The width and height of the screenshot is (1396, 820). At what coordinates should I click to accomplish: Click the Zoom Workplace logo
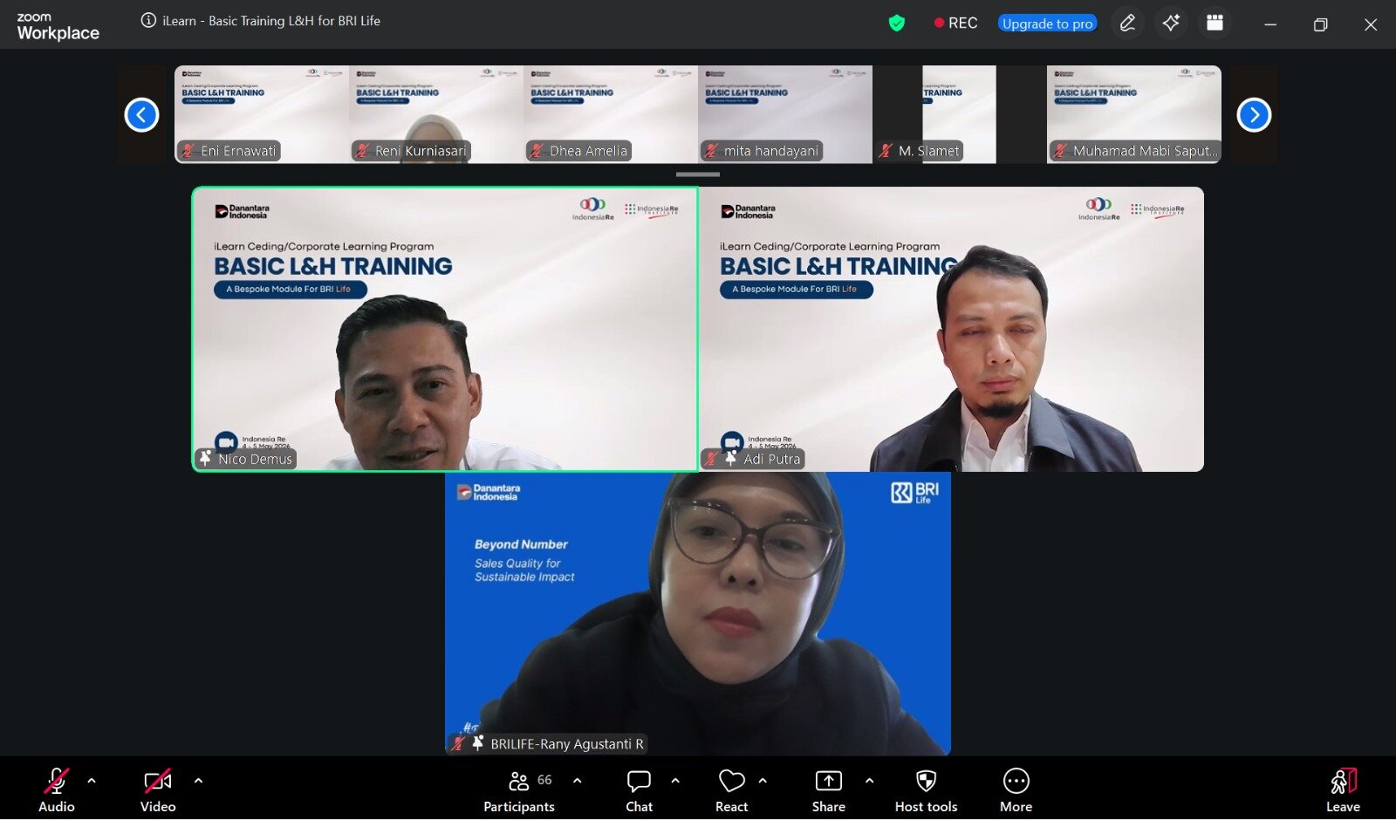click(x=58, y=27)
